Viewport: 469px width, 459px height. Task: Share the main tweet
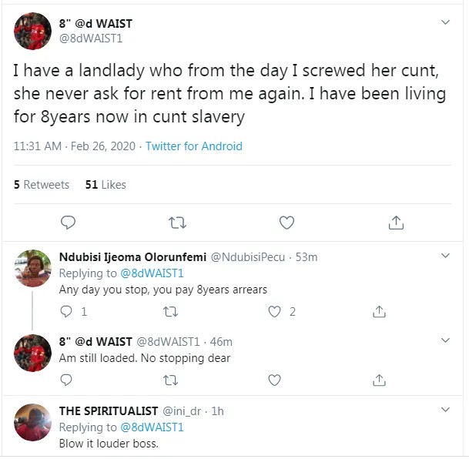pos(396,223)
